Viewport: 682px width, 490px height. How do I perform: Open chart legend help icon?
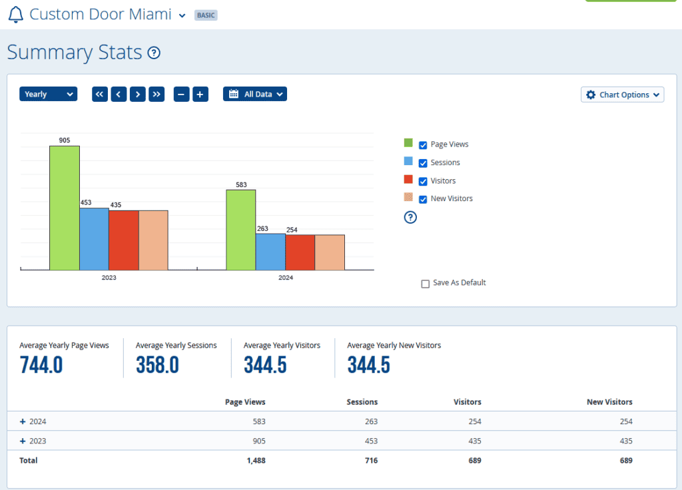tap(411, 217)
